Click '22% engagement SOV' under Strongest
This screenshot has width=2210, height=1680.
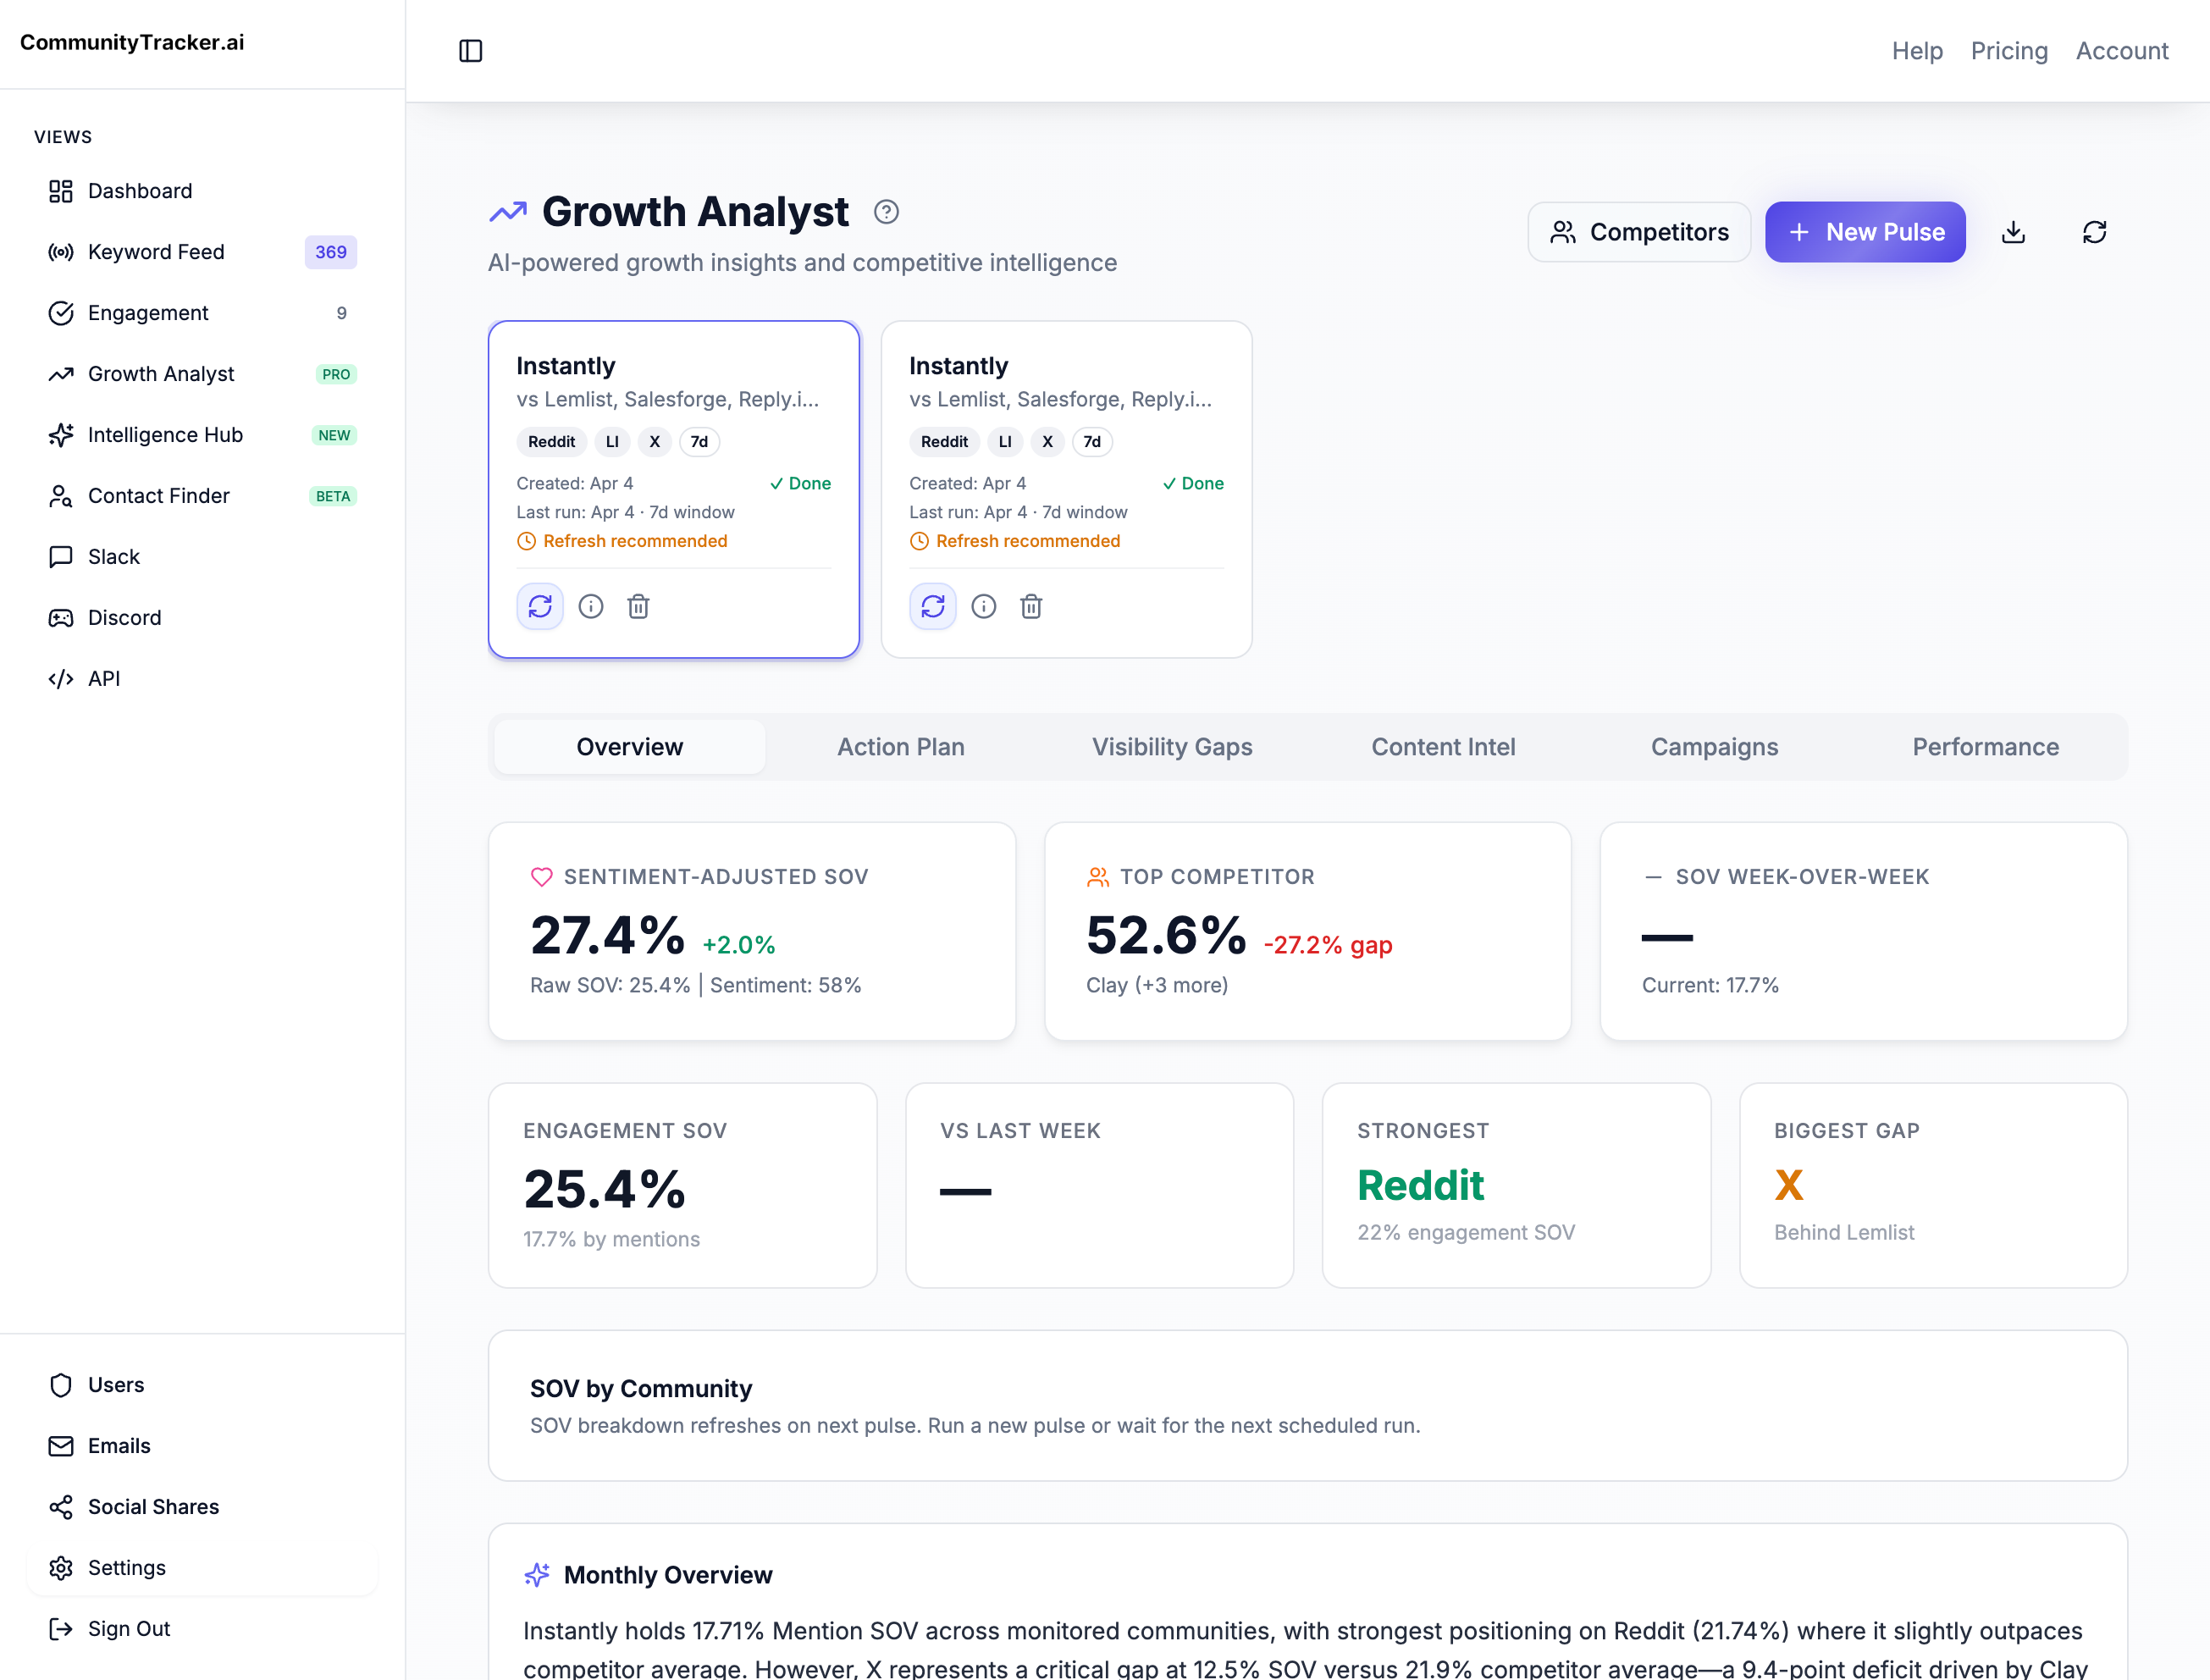pyautogui.click(x=1466, y=1232)
